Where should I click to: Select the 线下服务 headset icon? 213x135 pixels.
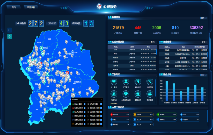pyautogui.click(x=126, y=82)
